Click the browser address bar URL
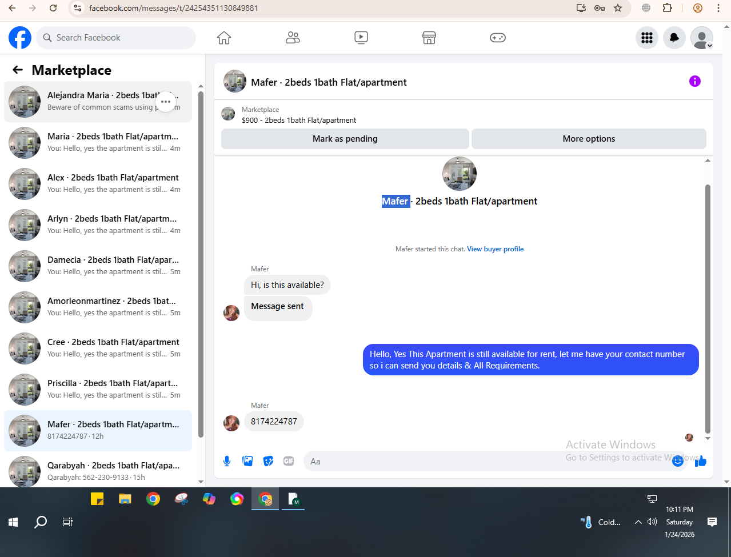 (174, 9)
